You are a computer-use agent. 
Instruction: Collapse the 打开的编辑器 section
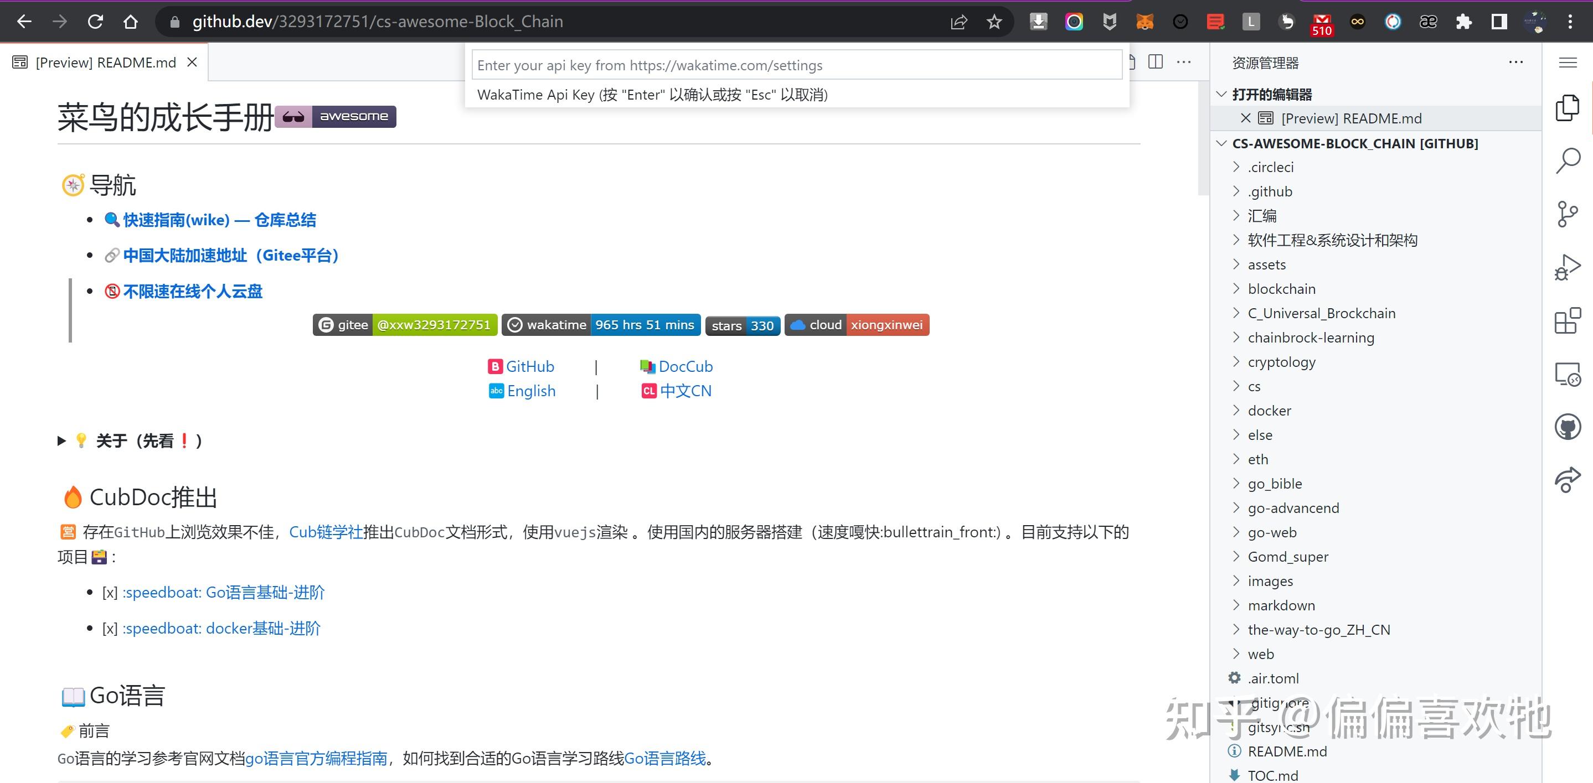click(1220, 94)
